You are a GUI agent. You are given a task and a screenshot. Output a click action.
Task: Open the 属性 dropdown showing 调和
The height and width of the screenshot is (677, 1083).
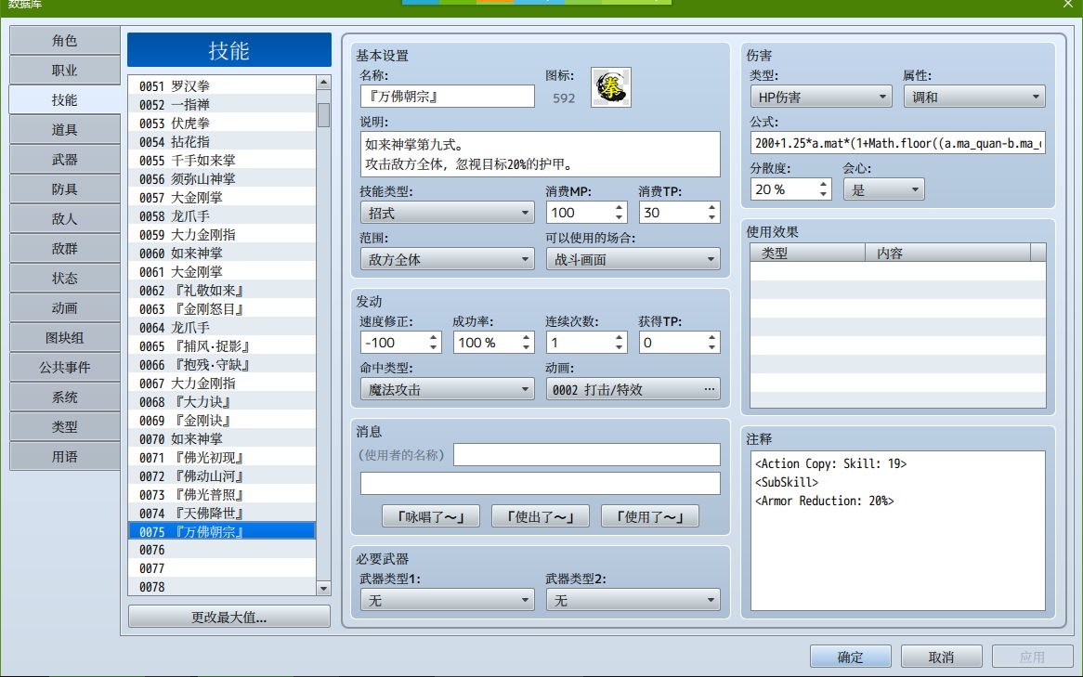pyautogui.click(x=974, y=97)
